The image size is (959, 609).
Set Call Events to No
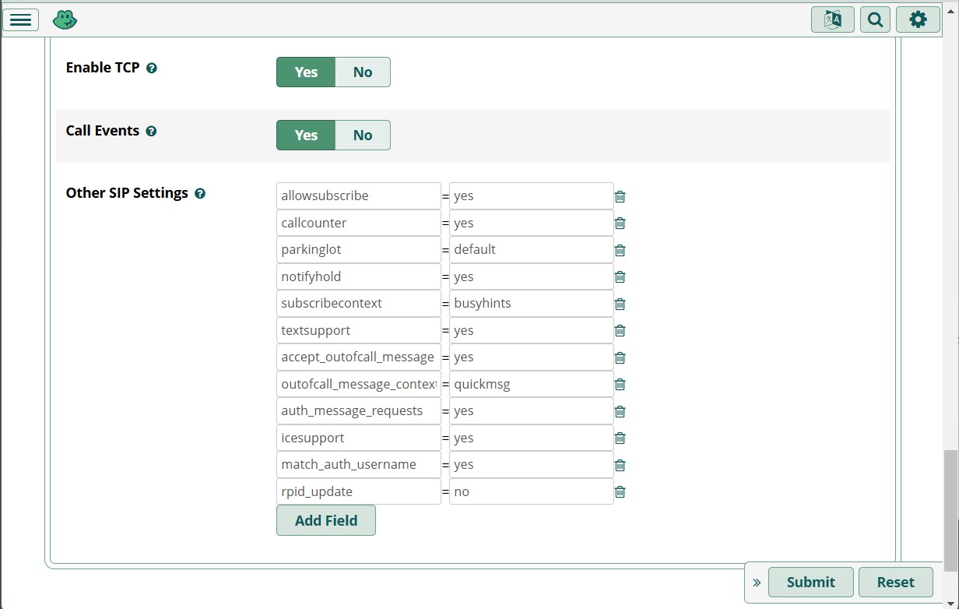click(x=362, y=135)
